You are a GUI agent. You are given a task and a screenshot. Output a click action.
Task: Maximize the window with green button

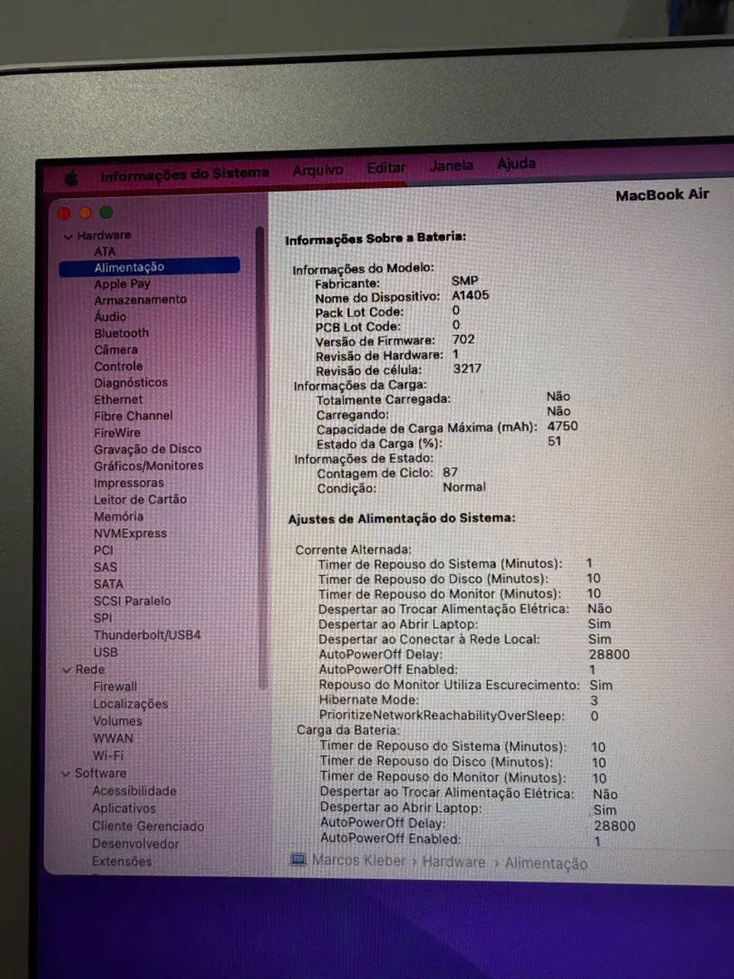coord(106,213)
